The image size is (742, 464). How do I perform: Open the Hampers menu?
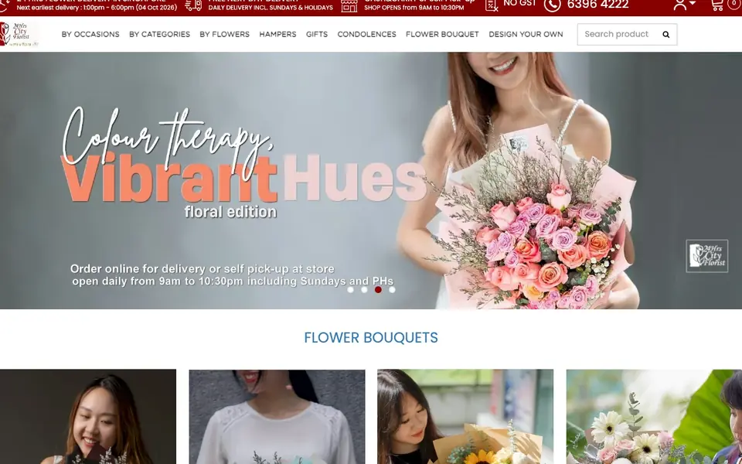277,35
